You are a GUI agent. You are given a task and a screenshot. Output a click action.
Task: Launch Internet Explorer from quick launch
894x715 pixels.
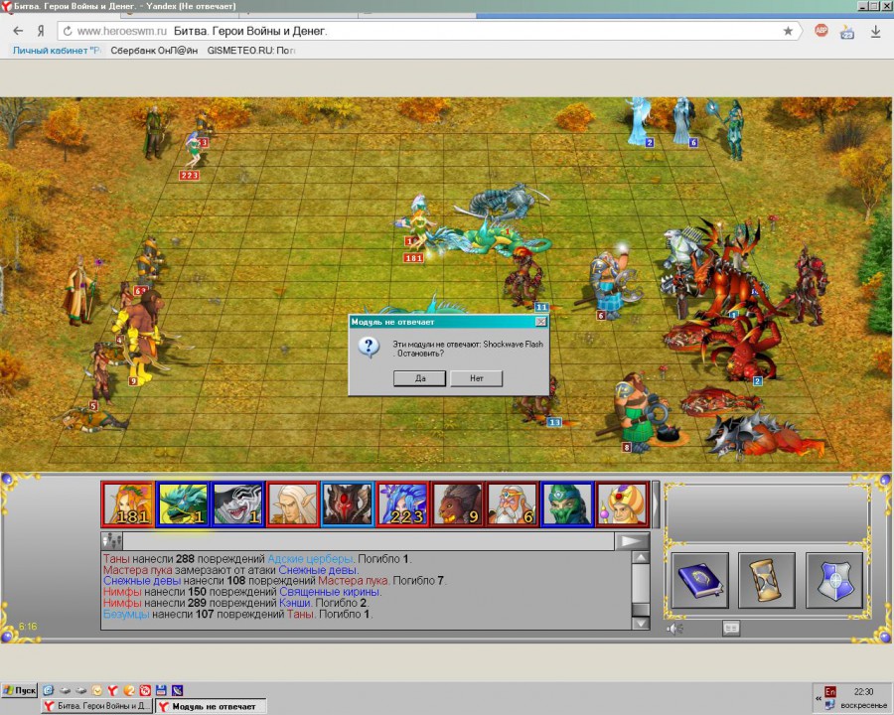pos(48,690)
